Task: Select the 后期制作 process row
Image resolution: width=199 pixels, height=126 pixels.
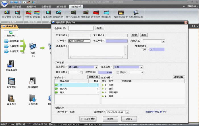Action: pyautogui.click(x=143, y=92)
